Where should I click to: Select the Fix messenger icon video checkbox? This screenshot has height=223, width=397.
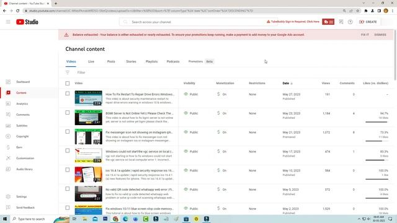68,131
